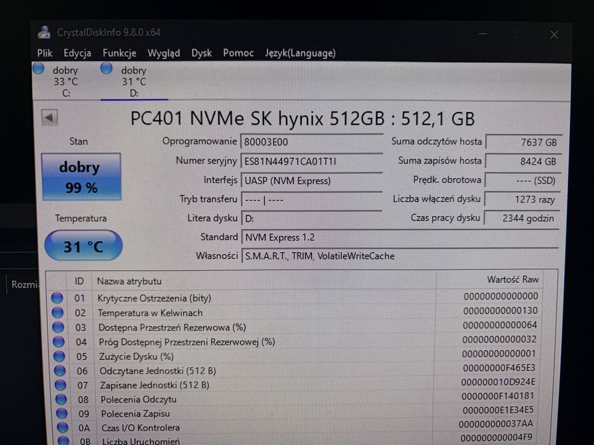
Task: Click raw value 0000000000064
Action: click(x=500, y=325)
